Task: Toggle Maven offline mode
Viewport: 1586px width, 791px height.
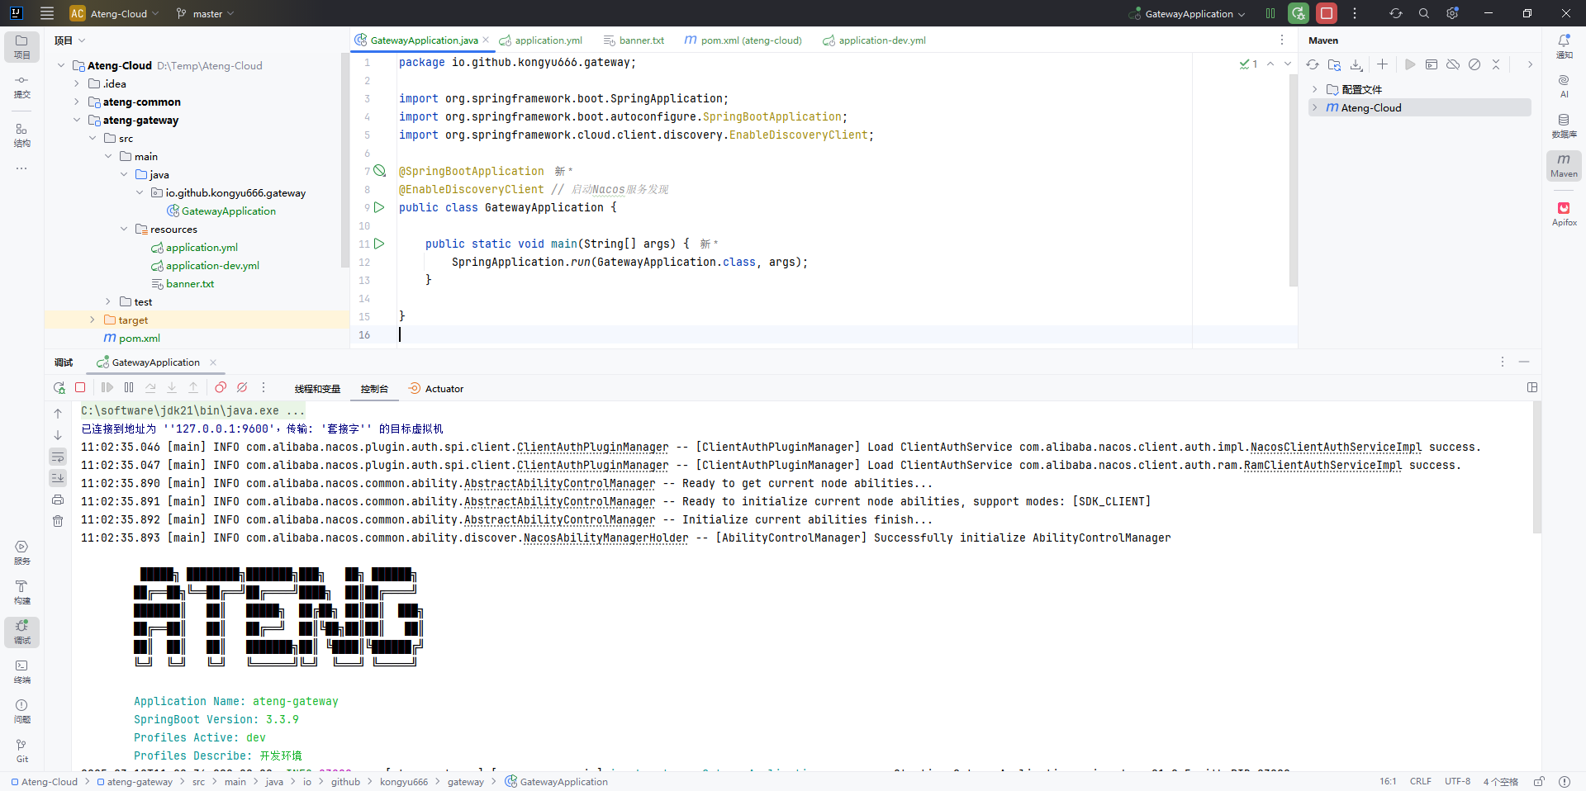Action: [1453, 64]
